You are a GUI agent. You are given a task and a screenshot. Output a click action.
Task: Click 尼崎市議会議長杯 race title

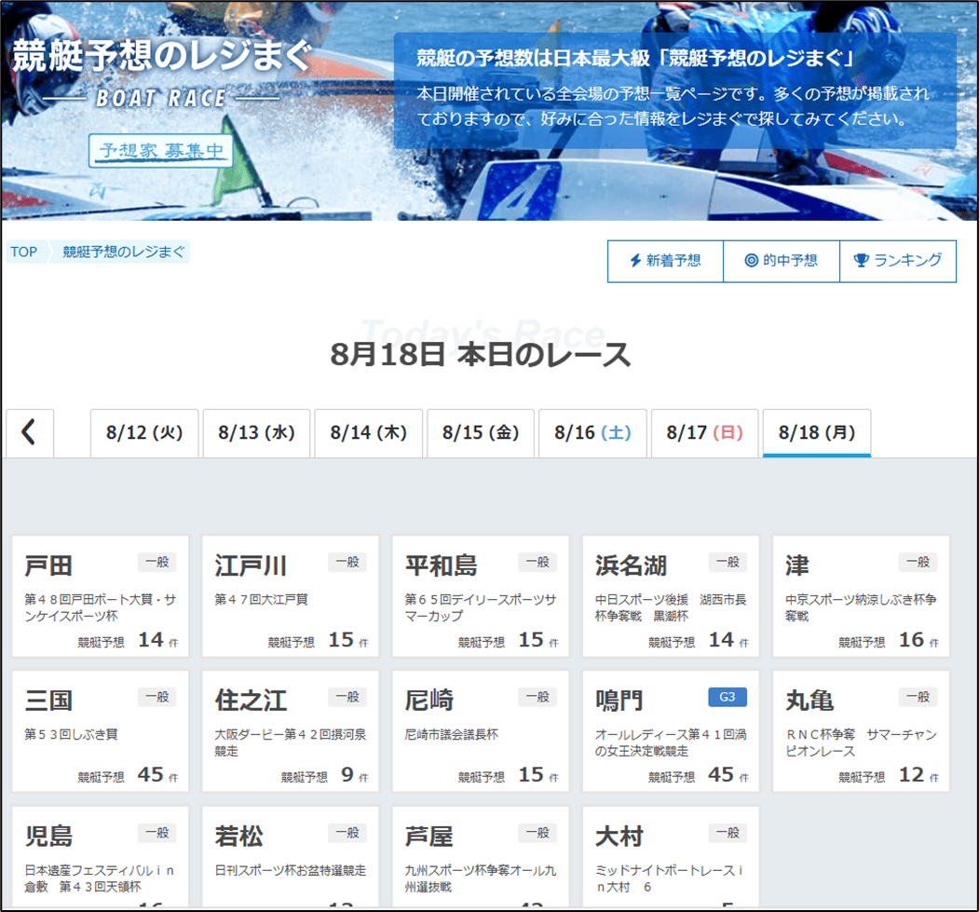point(452,734)
